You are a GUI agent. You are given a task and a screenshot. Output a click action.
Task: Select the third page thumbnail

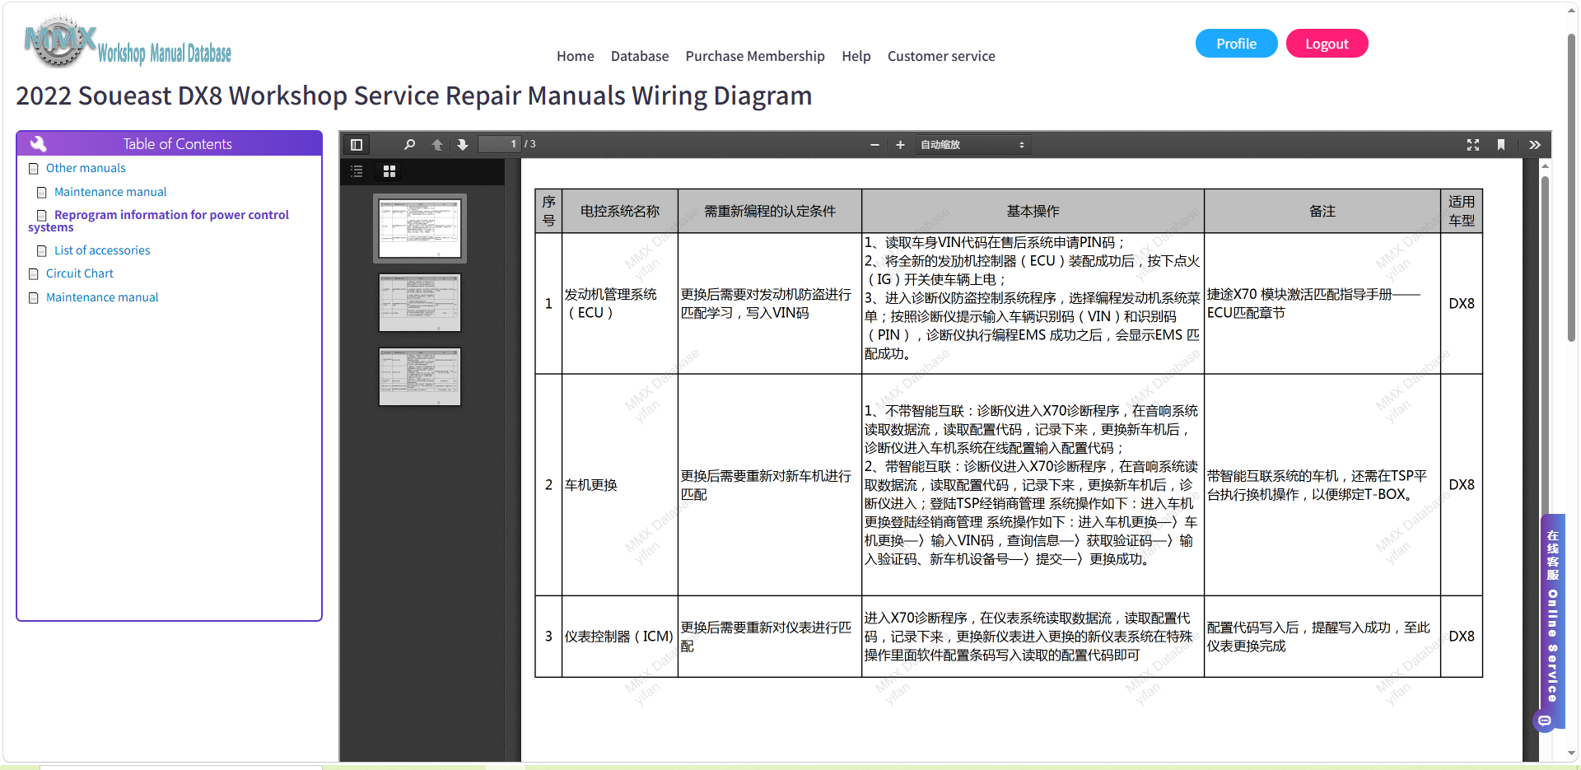tap(420, 376)
